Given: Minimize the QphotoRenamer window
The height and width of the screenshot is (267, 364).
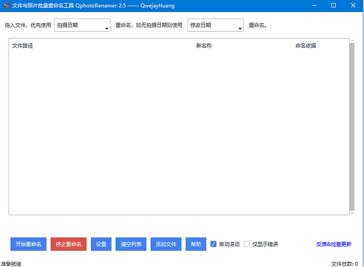Looking at the screenshot, I should point(312,6).
